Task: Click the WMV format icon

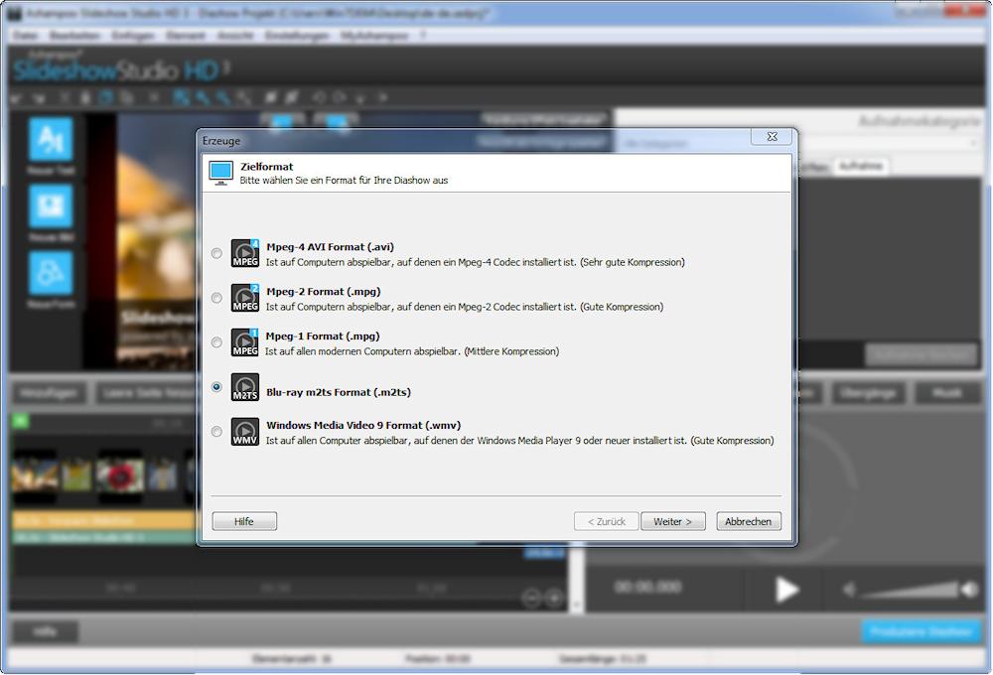Action: [245, 432]
